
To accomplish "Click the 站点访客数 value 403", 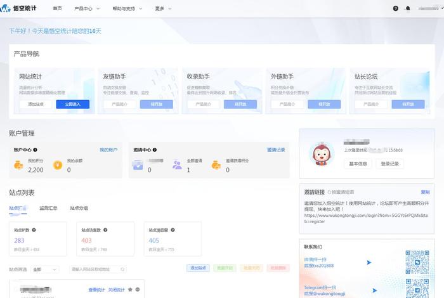I will [x=86, y=240].
